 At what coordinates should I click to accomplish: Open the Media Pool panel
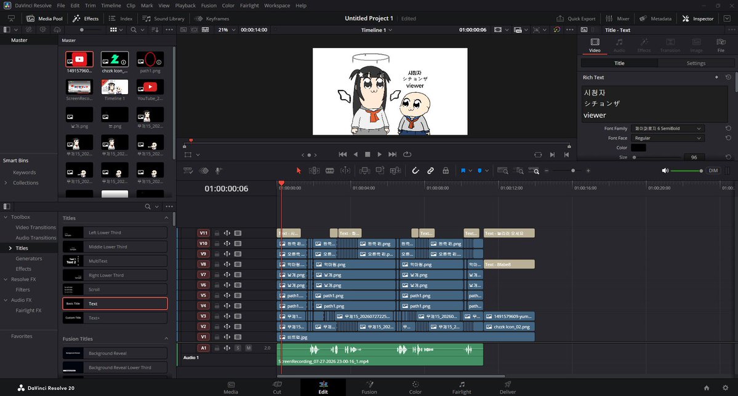point(45,18)
